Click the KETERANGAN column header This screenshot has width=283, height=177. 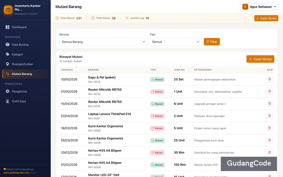click(203, 70)
